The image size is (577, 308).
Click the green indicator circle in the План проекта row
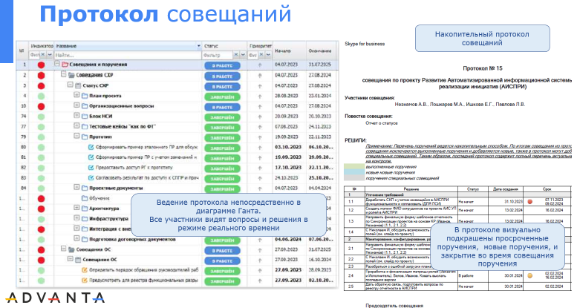click(x=40, y=96)
